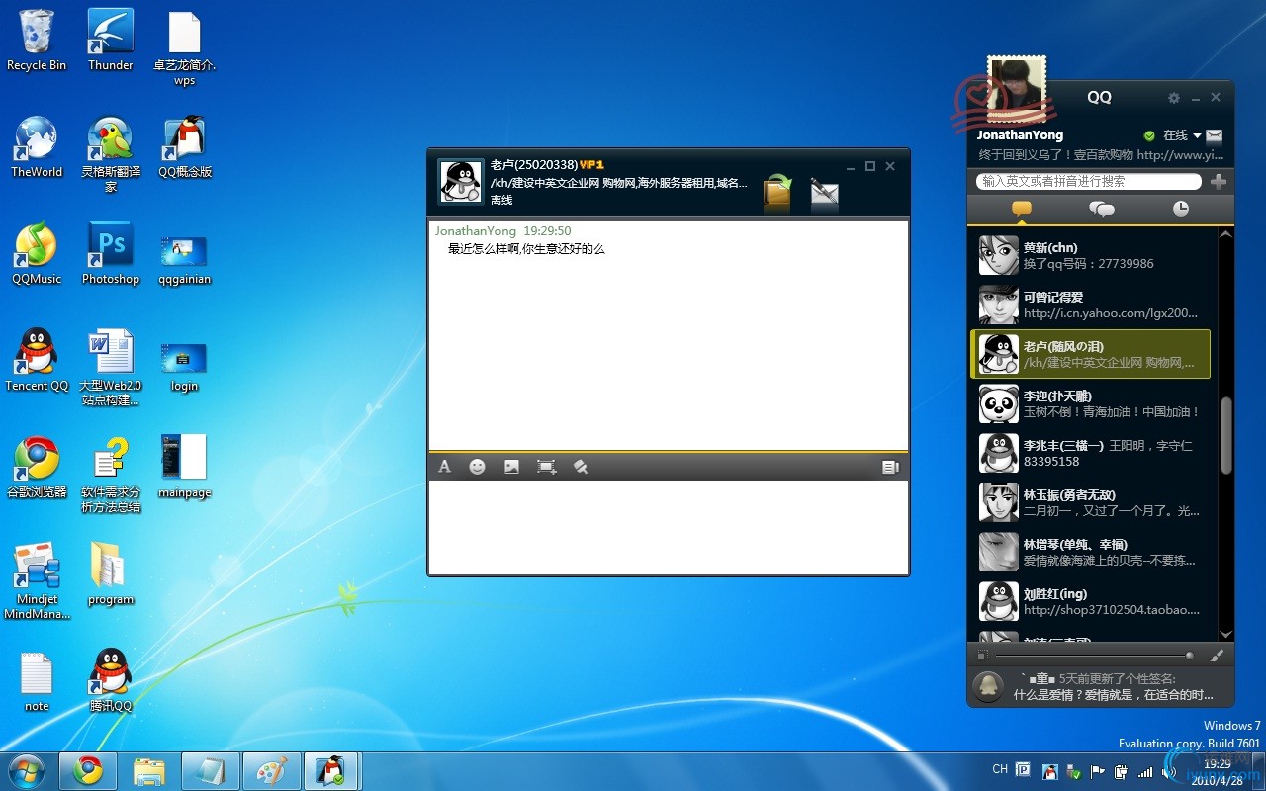Click JonathanYong's profile avatar
The image size is (1266, 791).
[1017, 87]
